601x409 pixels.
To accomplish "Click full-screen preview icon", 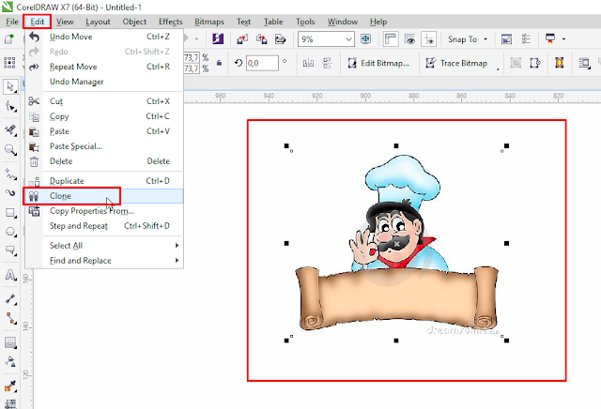I will coord(365,38).
